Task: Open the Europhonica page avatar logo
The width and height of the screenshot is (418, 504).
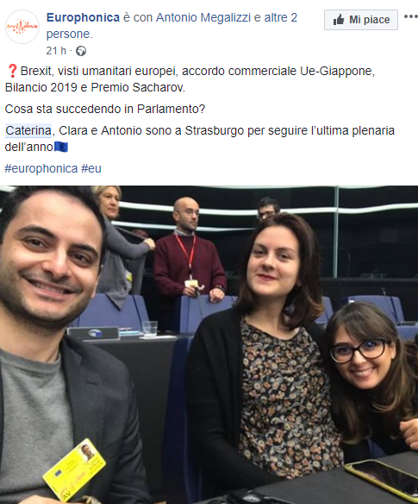Action: pyautogui.click(x=22, y=27)
